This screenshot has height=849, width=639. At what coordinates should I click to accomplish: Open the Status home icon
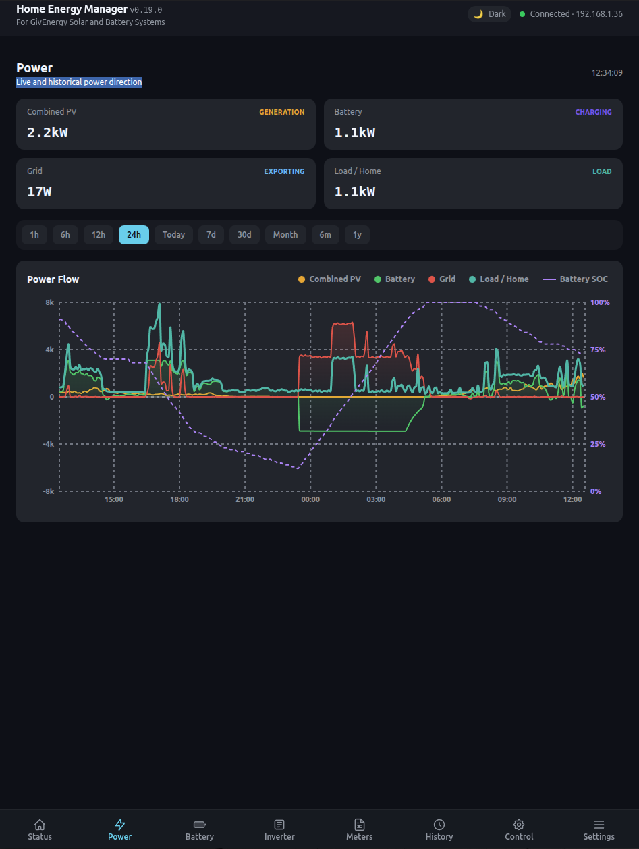point(40,825)
